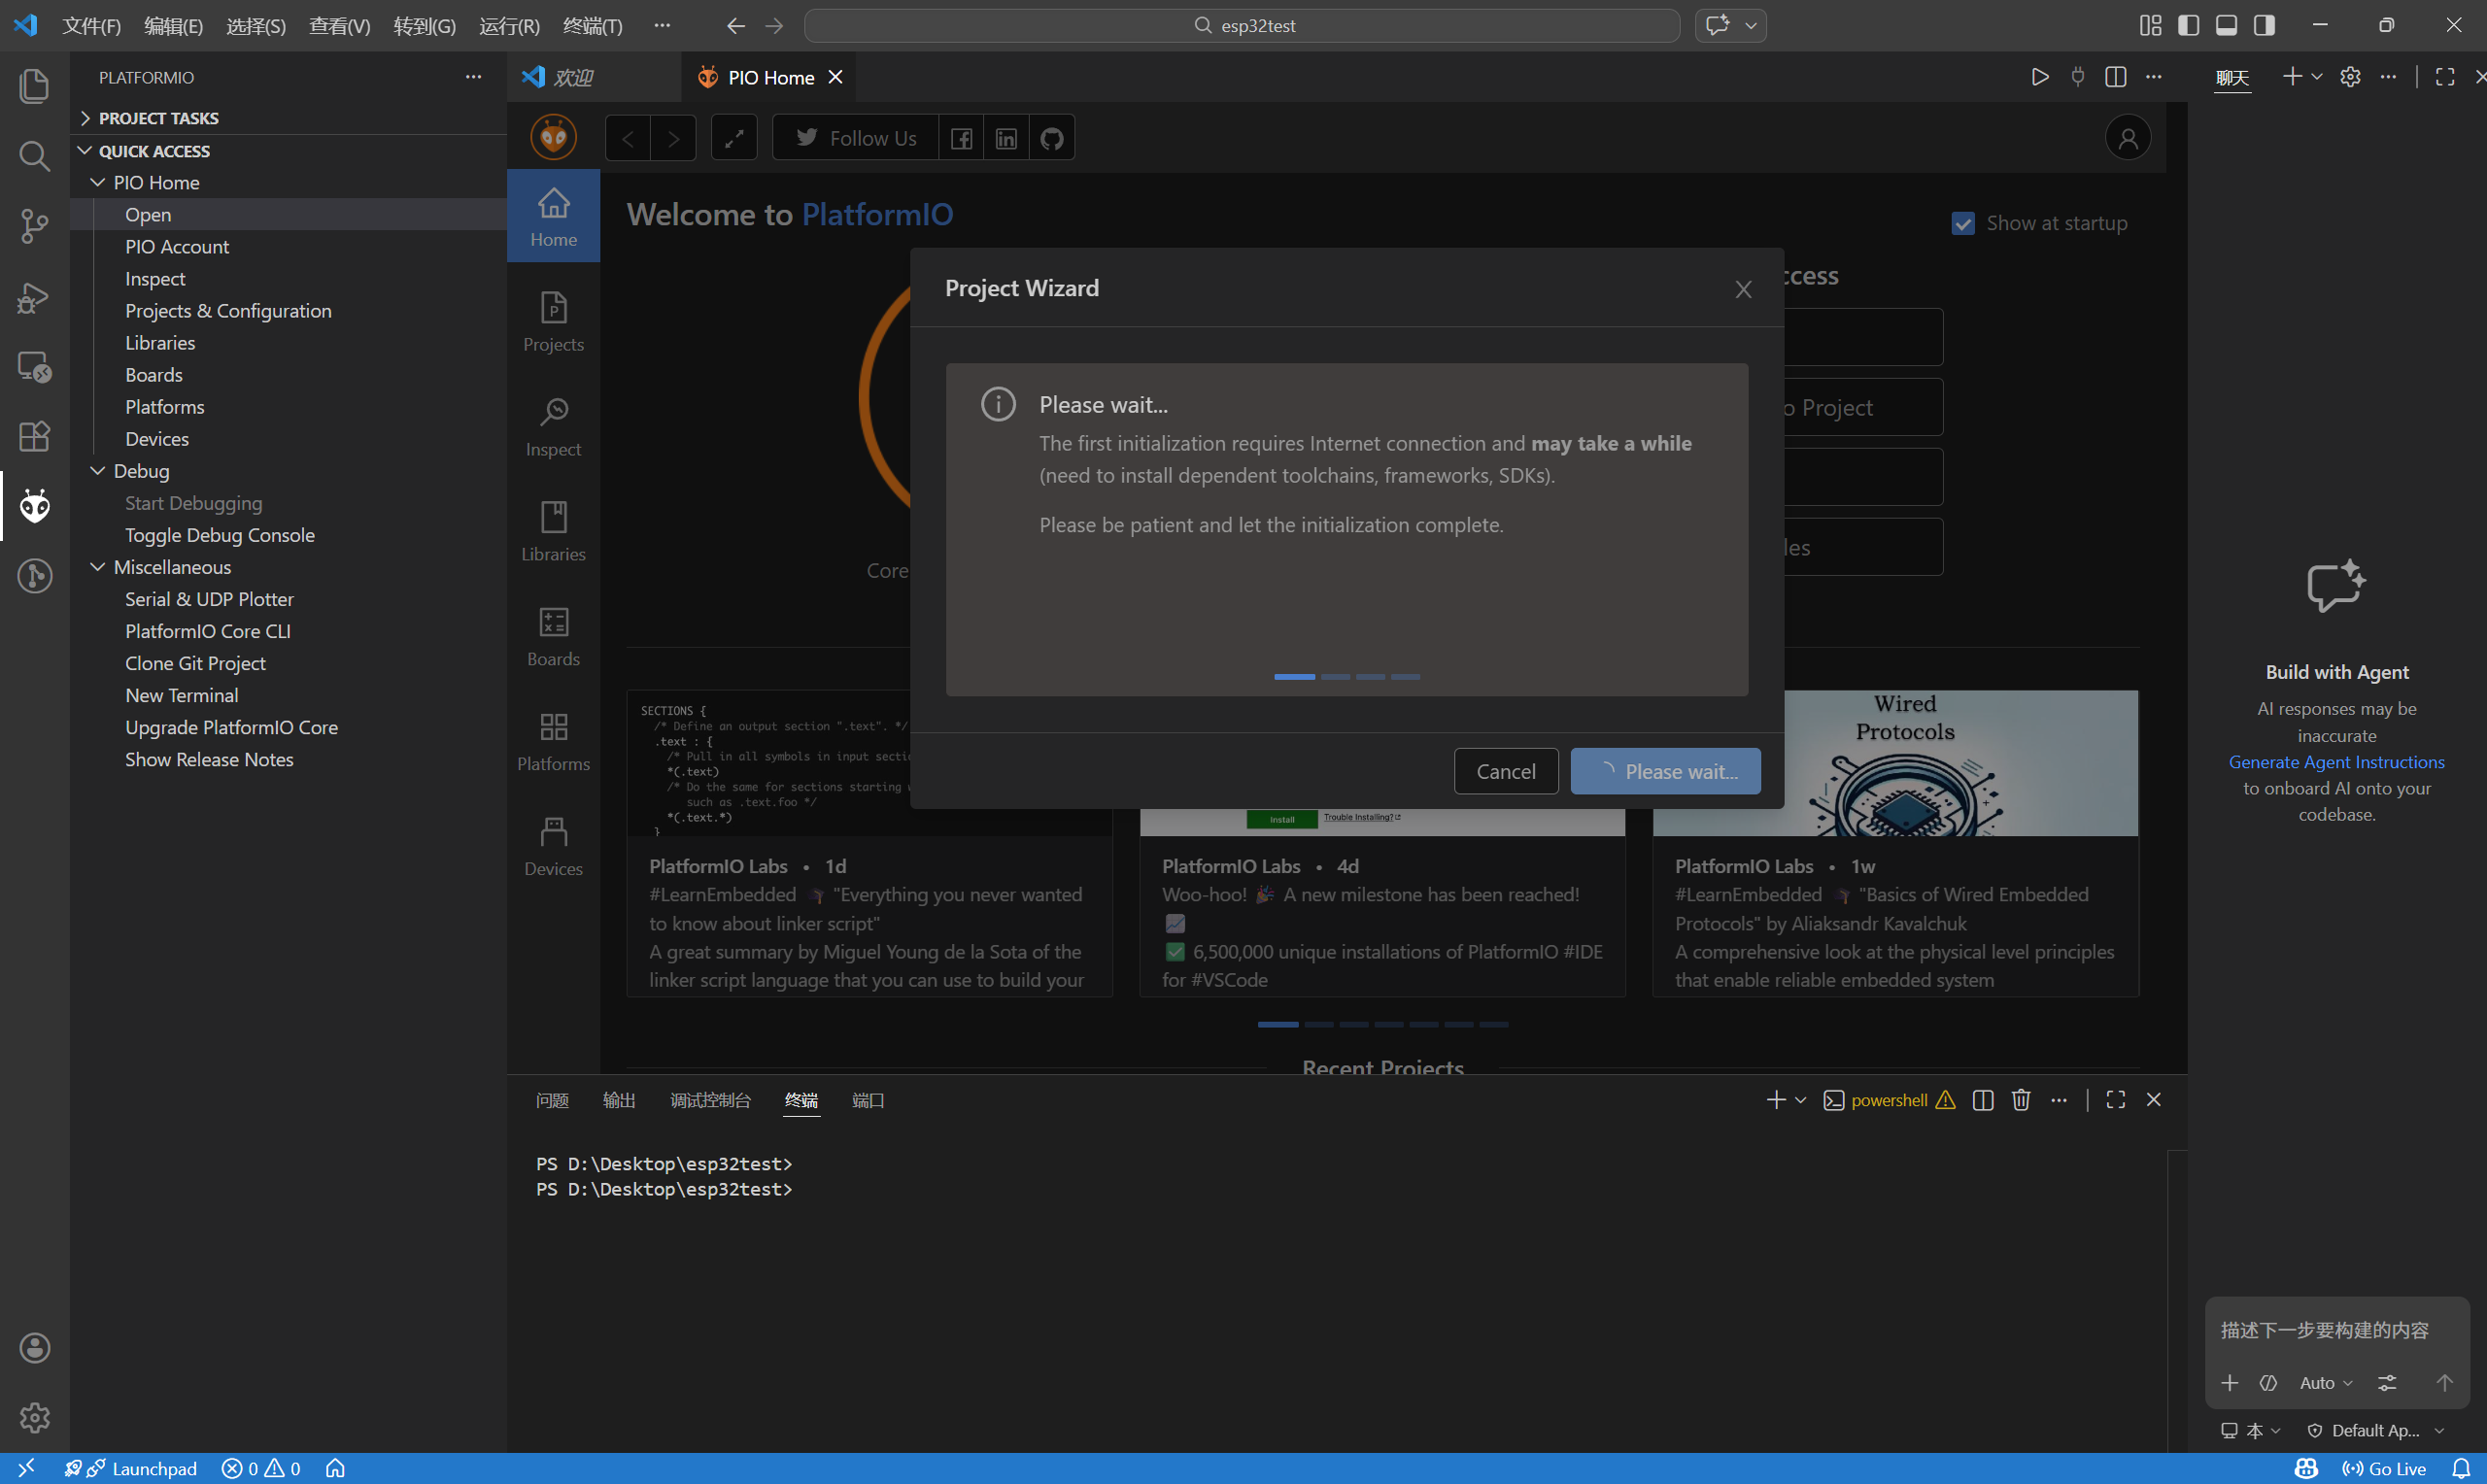Switch to the 输出 panel tab

[x=618, y=1100]
